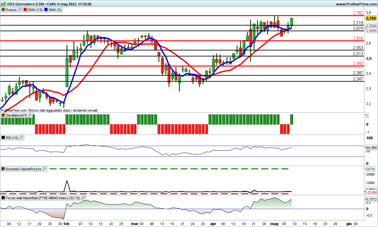Select the SMA (5) indicator label
The width and height of the screenshot is (378, 227).
click(55, 10)
